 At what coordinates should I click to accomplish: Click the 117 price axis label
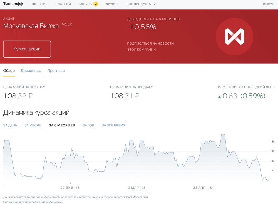click(x=272, y=151)
